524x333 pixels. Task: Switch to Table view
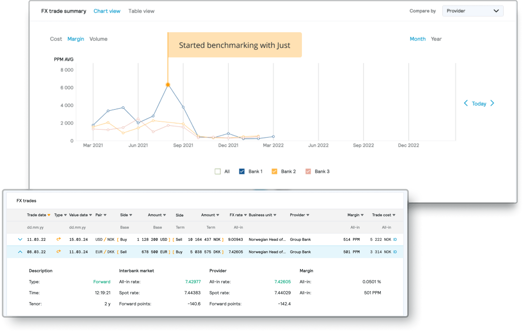point(141,11)
